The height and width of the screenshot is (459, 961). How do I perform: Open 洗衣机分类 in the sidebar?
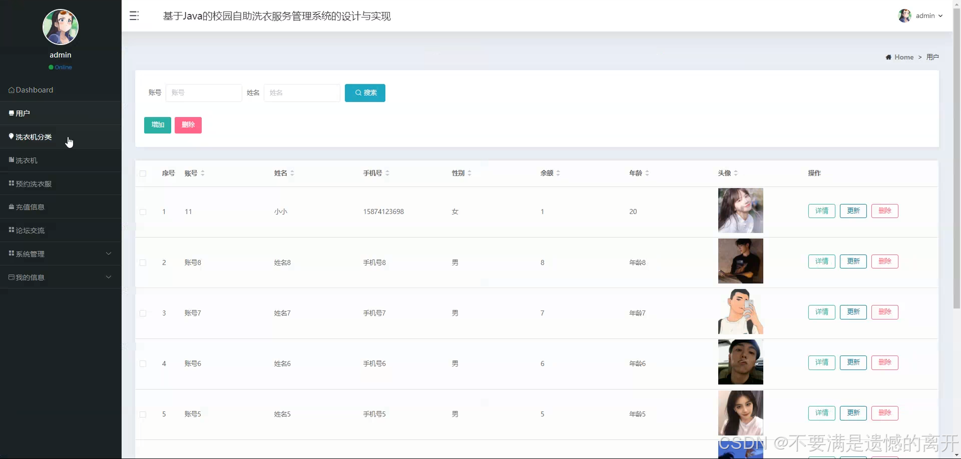[x=61, y=137]
